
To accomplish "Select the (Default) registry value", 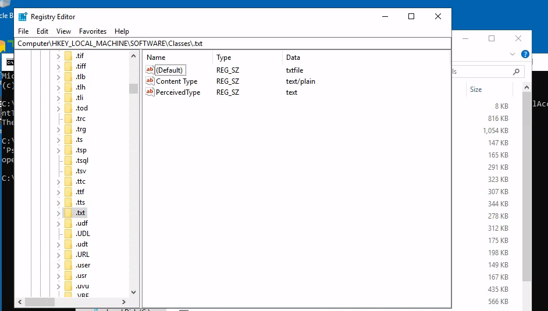I will (x=169, y=70).
